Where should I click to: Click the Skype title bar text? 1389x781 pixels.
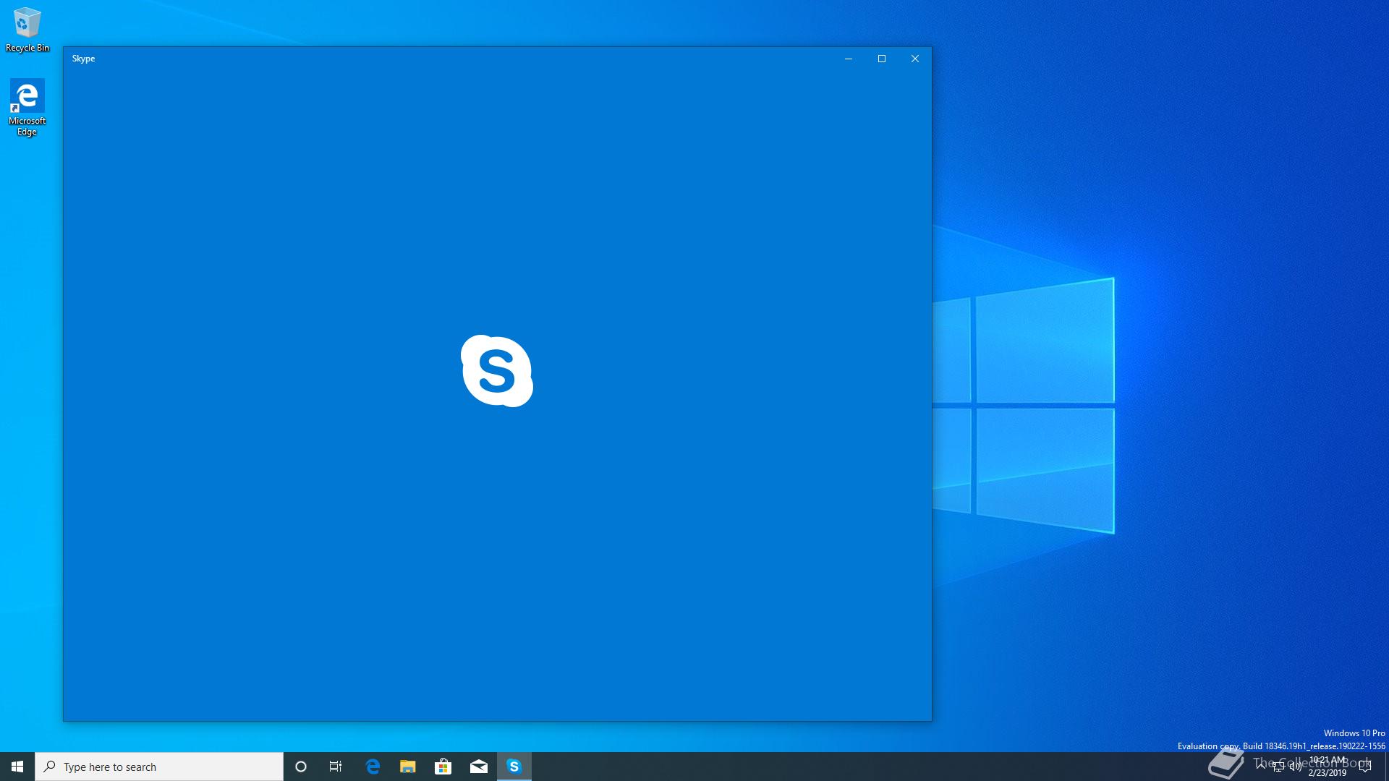pos(83,59)
